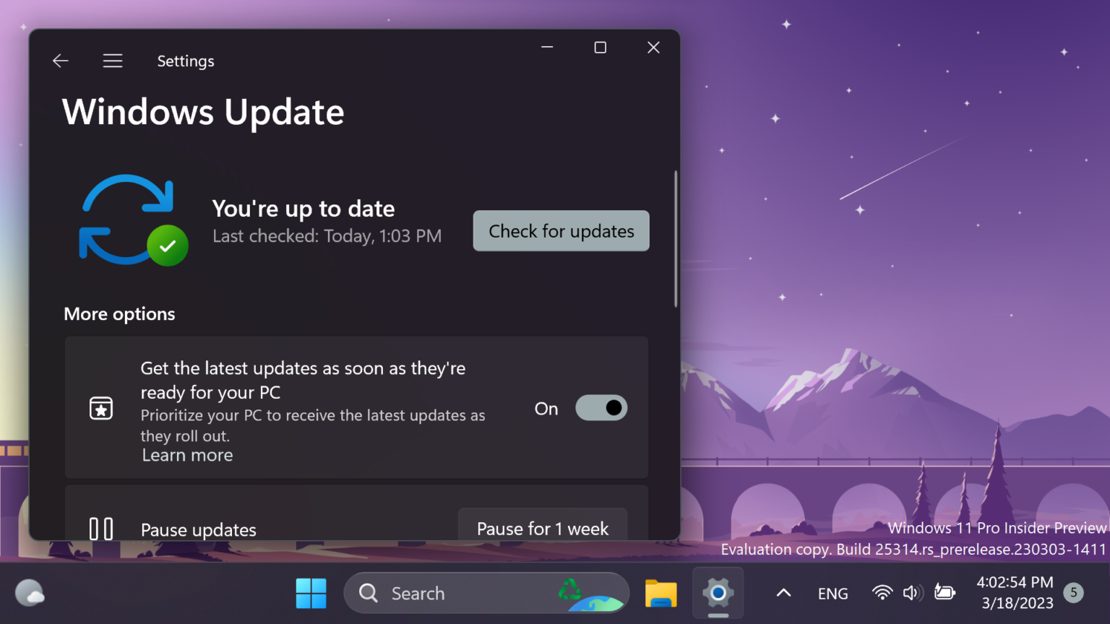Image resolution: width=1110 pixels, height=624 pixels.
Task: Click the battery status icon
Action: [945, 592]
